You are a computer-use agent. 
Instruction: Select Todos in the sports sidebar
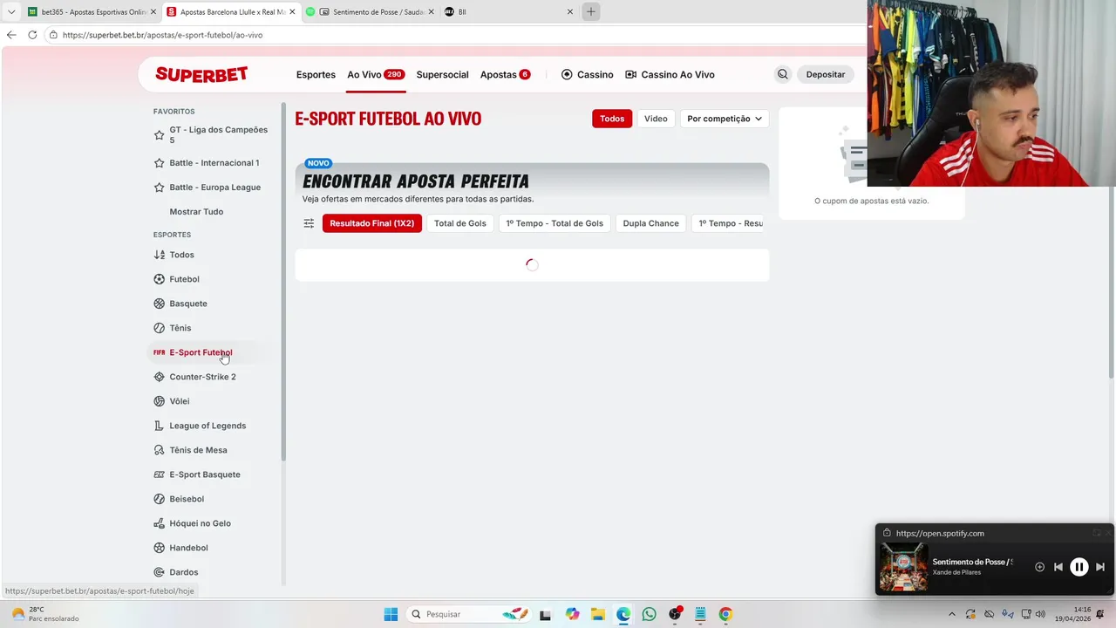point(181,255)
